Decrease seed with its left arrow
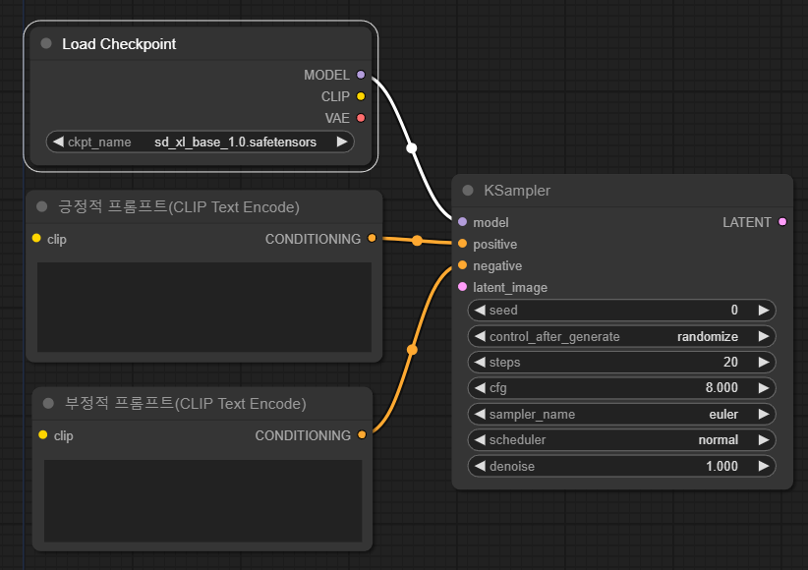This screenshot has width=808, height=570. 480,310
